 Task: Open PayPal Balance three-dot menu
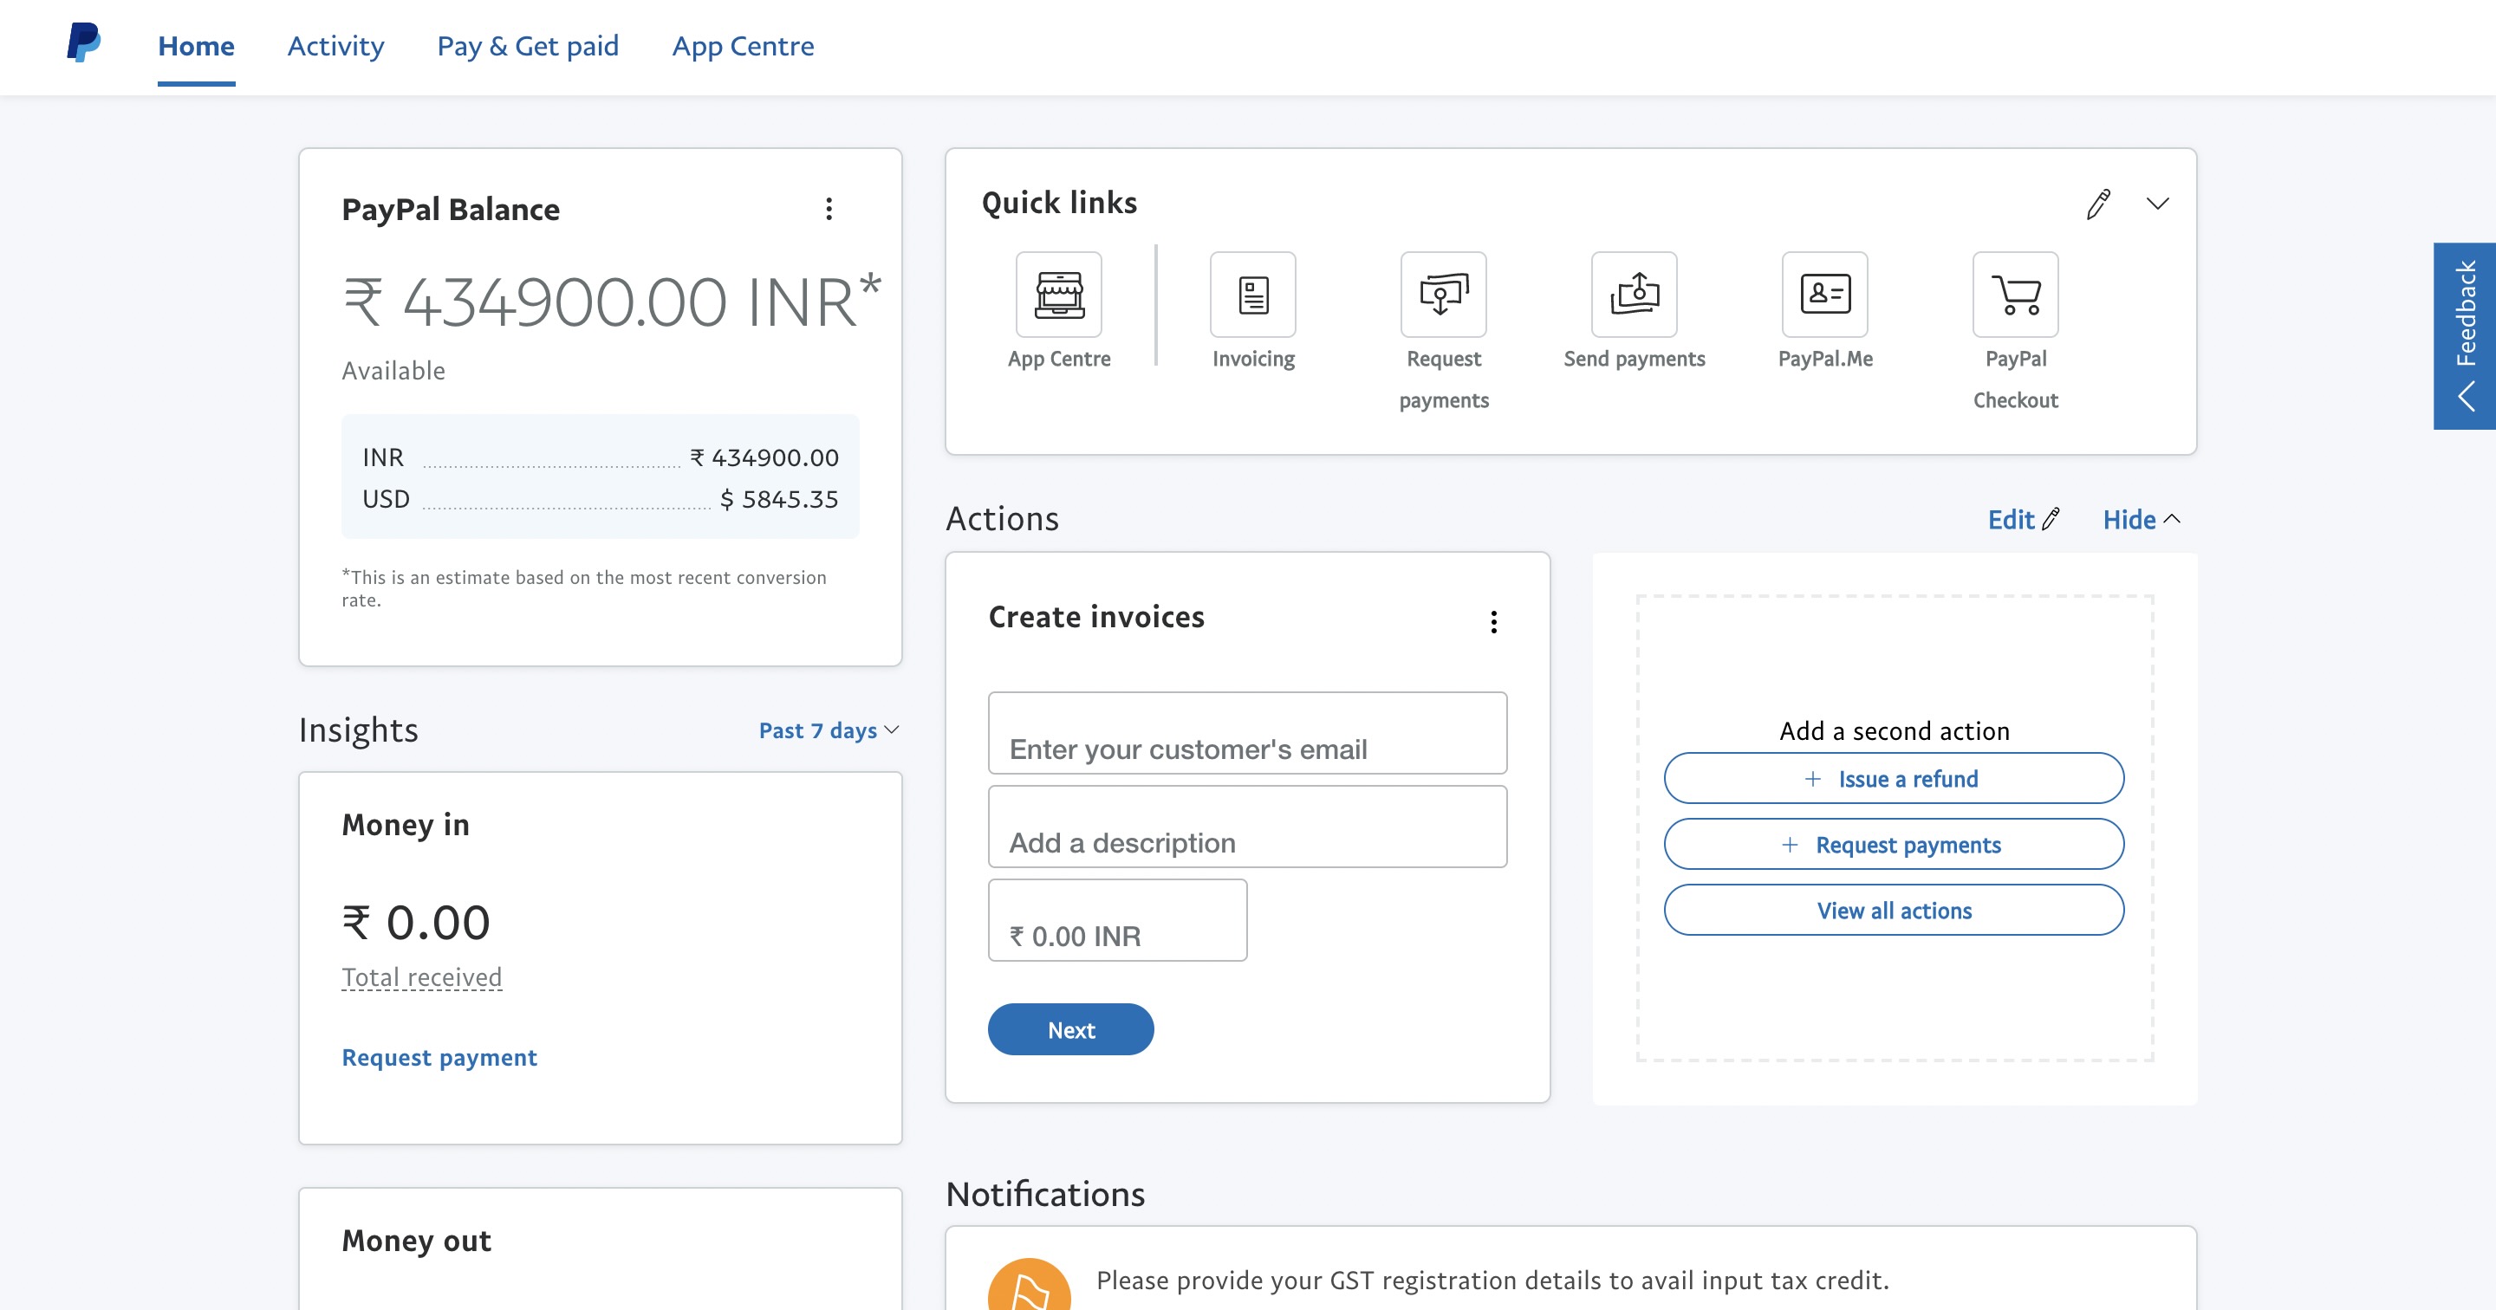click(x=829, y=210)
